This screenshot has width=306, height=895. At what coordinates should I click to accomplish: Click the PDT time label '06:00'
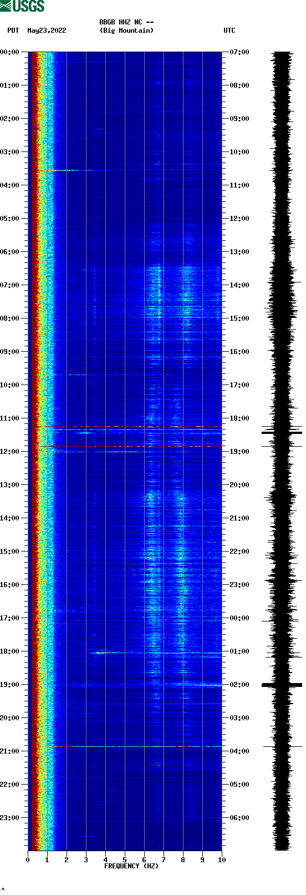pyautogui.click(x=9, y=252)
